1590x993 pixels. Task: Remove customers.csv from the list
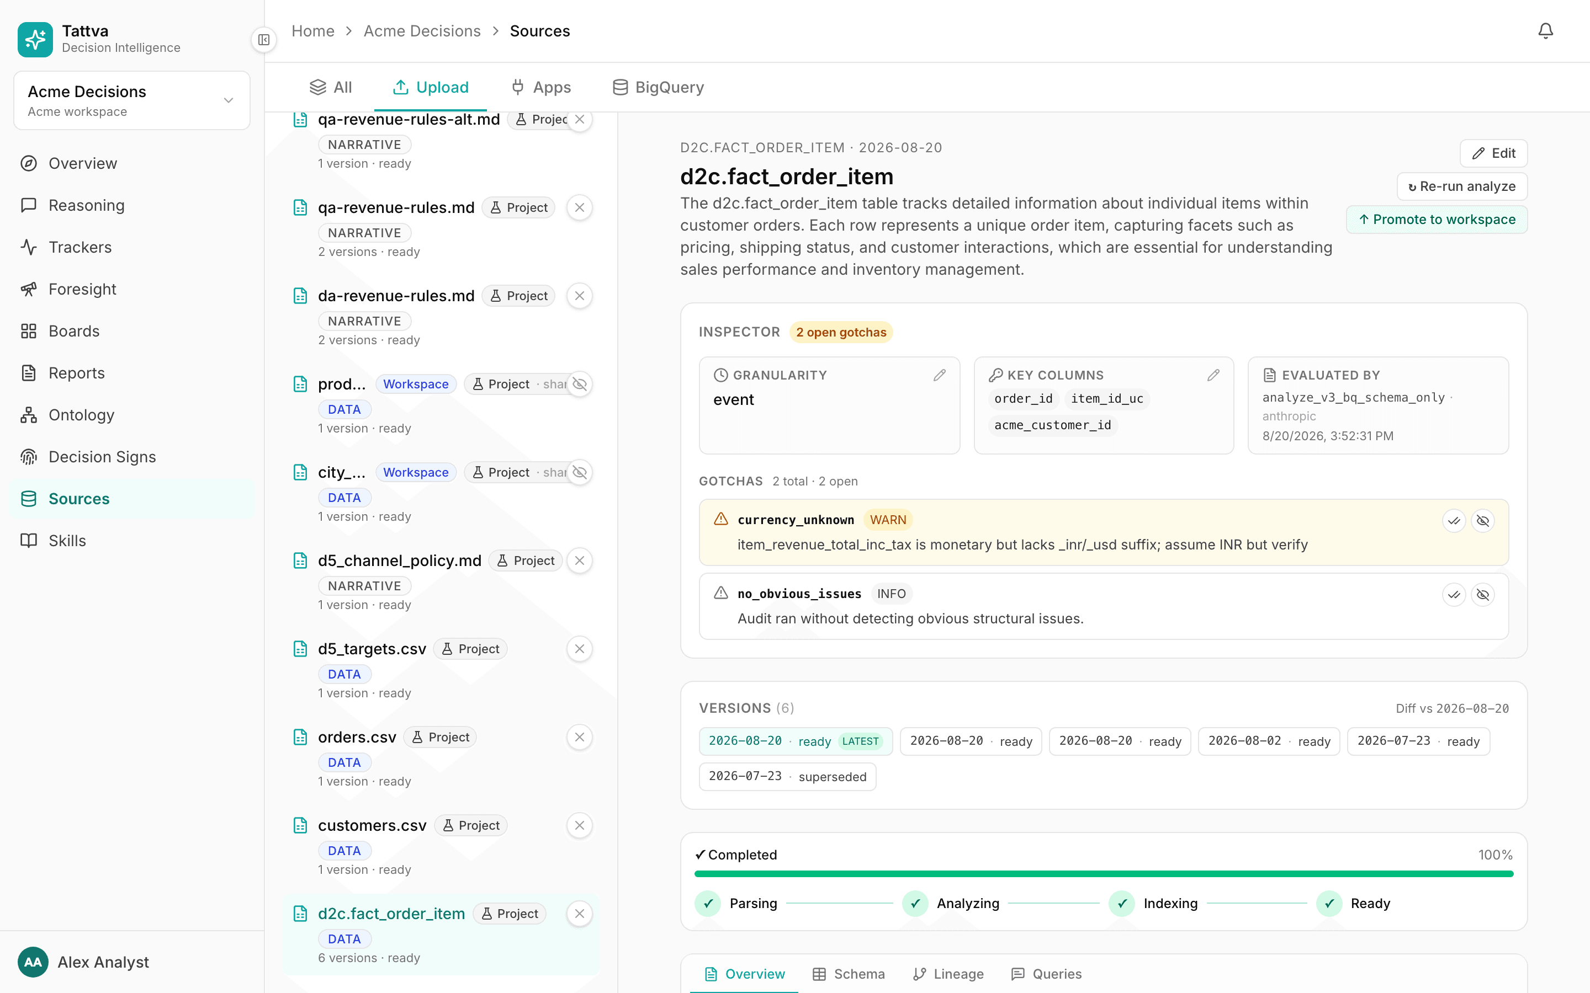pyautogui.click(x=580, y=825)
